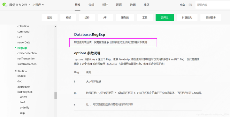Screen dimensions: 230x117
Task: Go to the 运营 navigation tab
Action: point(119,5)
